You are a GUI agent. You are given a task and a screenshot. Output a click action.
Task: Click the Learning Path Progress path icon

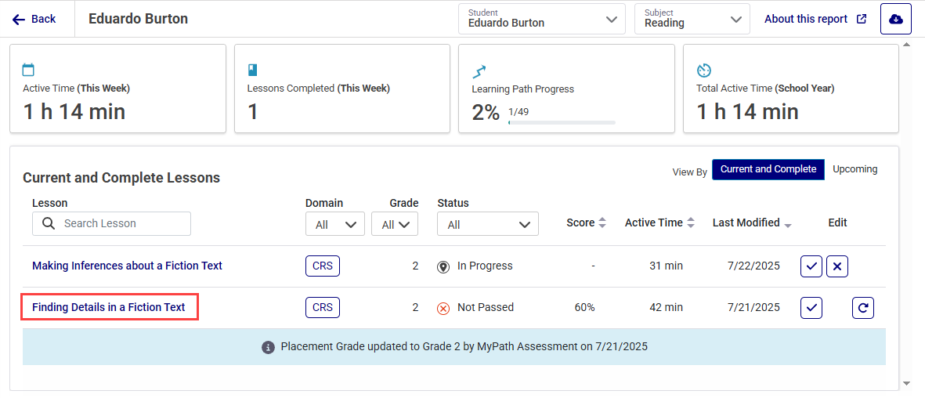[x=479, y=71]
